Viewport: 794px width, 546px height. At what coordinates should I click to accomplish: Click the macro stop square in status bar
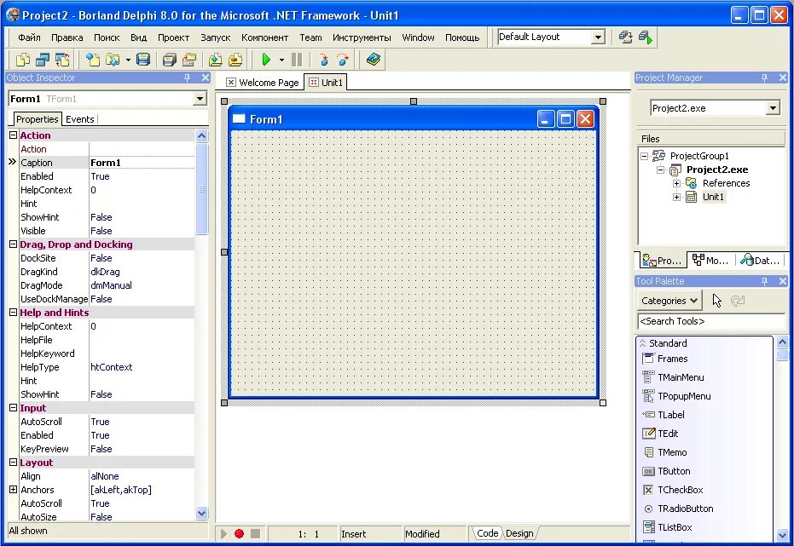point(256,533)
